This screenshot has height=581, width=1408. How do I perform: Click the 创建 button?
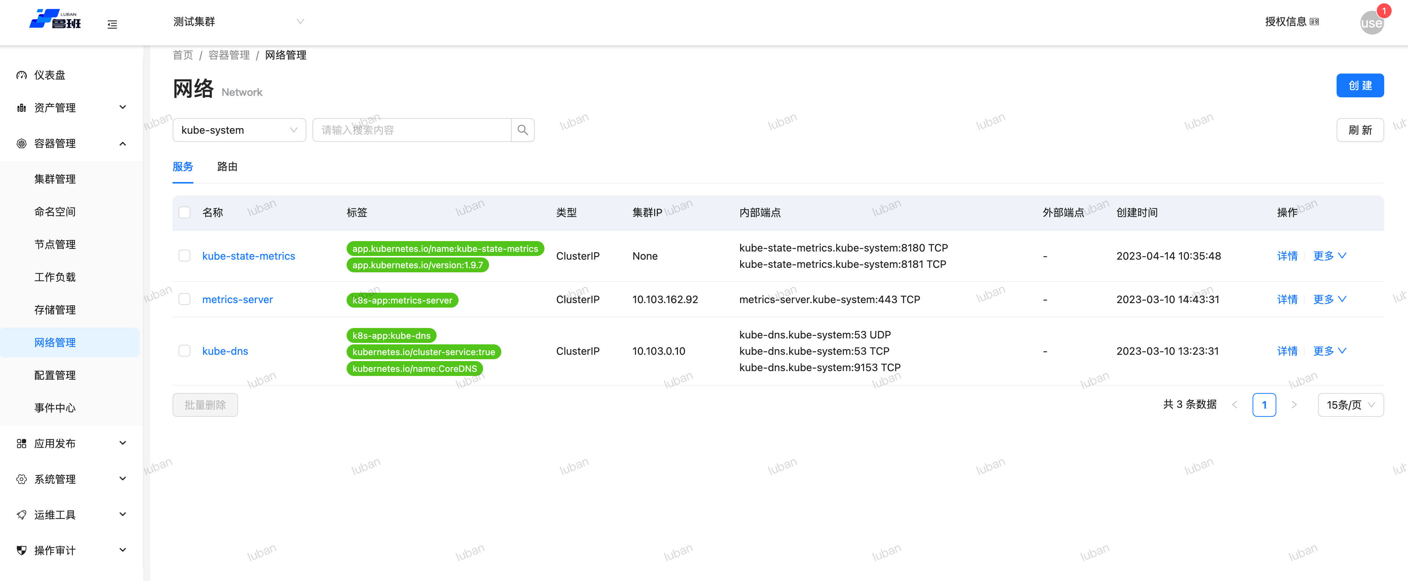(x=1359, y=86)
